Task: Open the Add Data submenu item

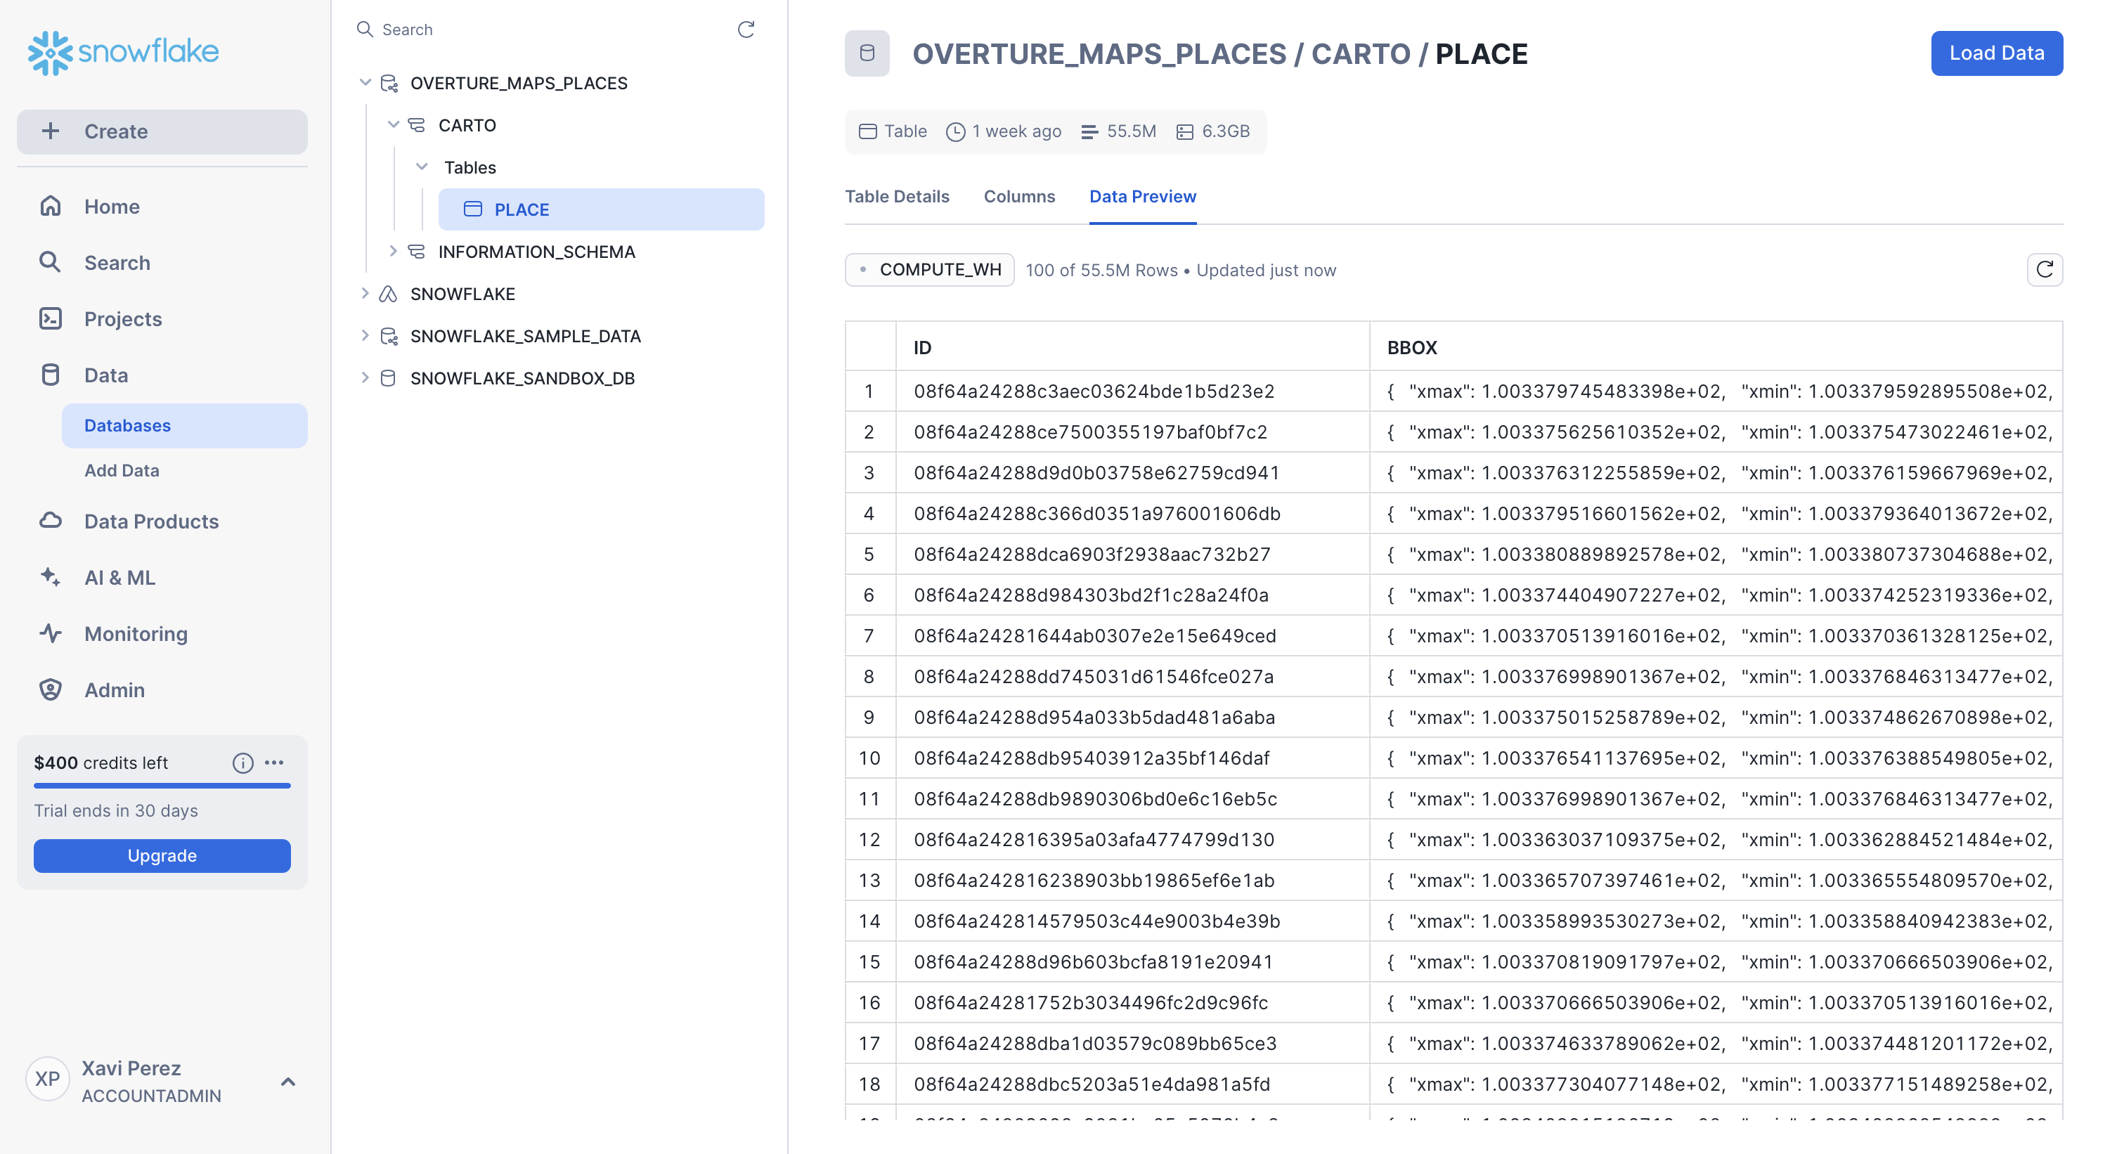Action: [x=122, y=470]
